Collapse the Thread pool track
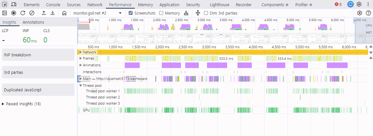 pos(81,85)
